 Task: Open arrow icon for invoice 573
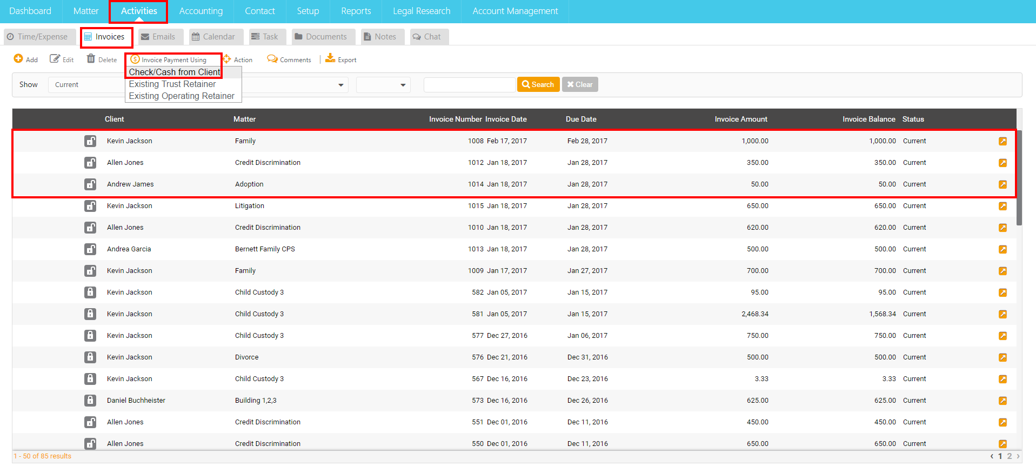click(x=1002, y=401)
